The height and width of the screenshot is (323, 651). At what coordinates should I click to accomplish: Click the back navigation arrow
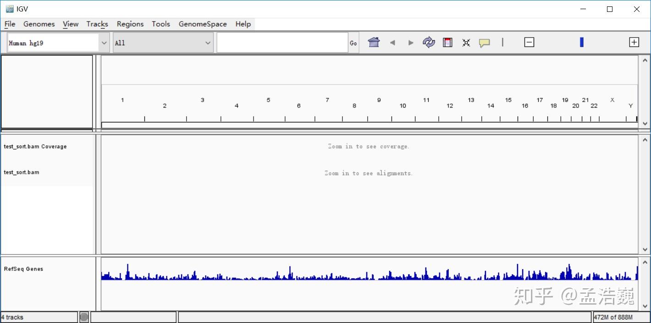point(392,42)
